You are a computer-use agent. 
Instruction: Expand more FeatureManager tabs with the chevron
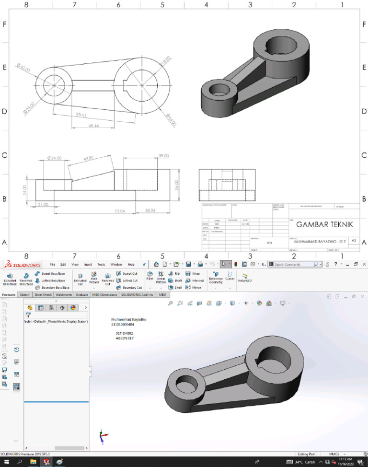[86, 308]
